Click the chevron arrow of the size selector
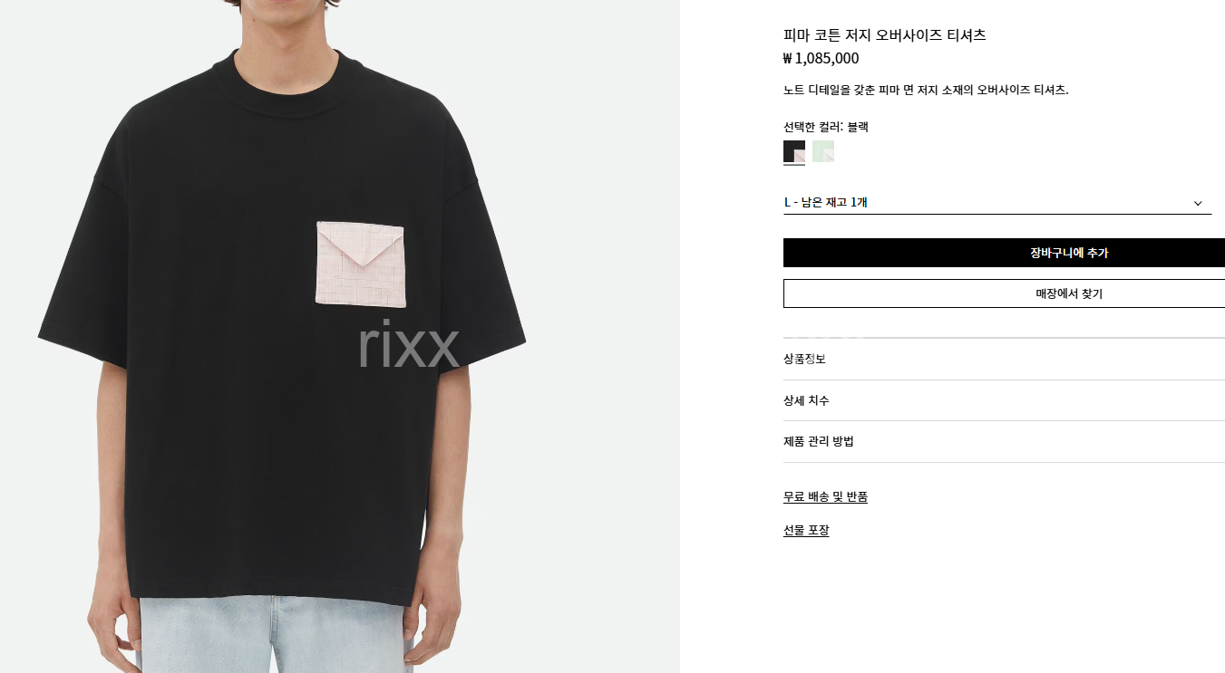Screen dimensions: 1225x673 (x=1198, y=203)
